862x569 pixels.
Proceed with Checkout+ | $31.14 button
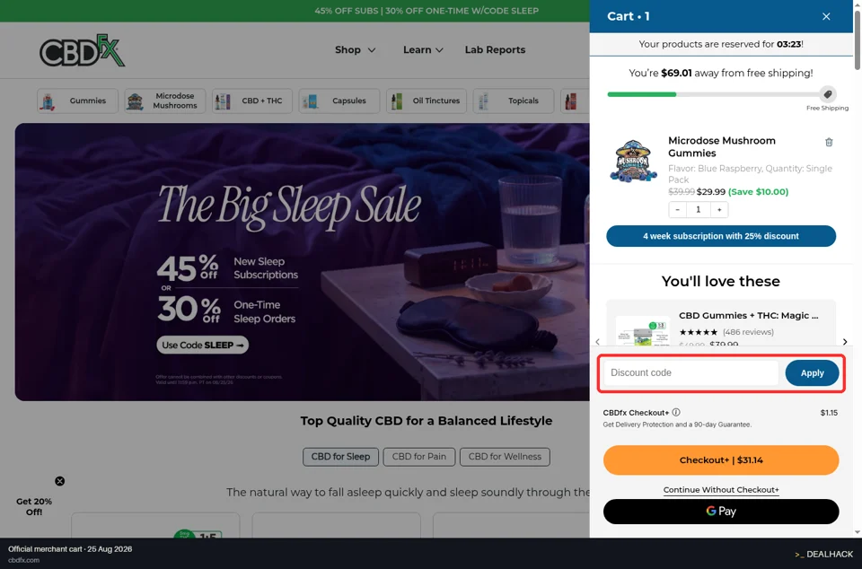tap(721, 460)
